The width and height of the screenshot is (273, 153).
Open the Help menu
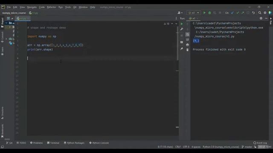(93, 7)
